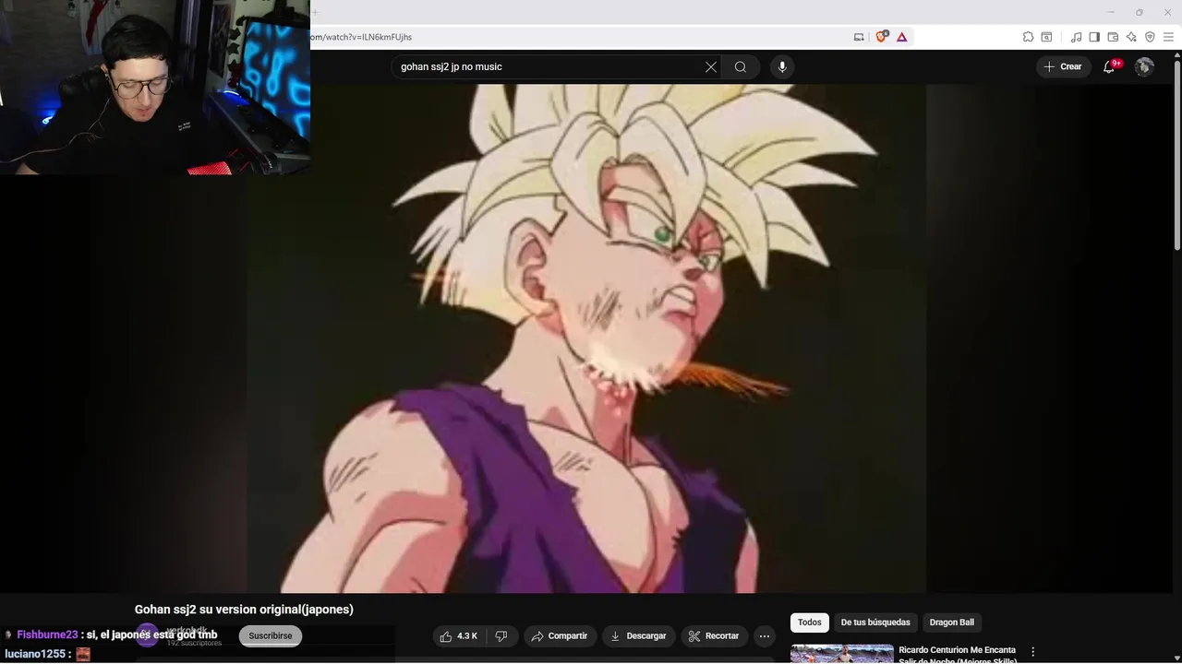Open the more actions three-dot button
This screenshot has width=1182, height=664.
tap(764, 636)
